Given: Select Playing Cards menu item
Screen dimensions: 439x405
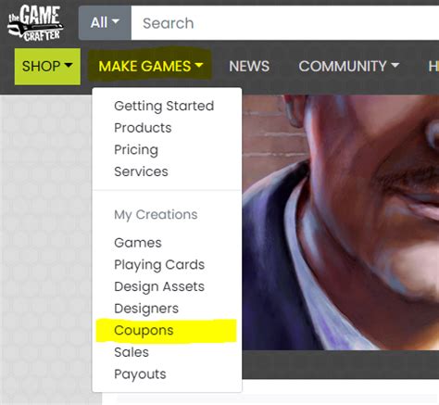Looking at the screenshot, I should (x=159, y=265).
